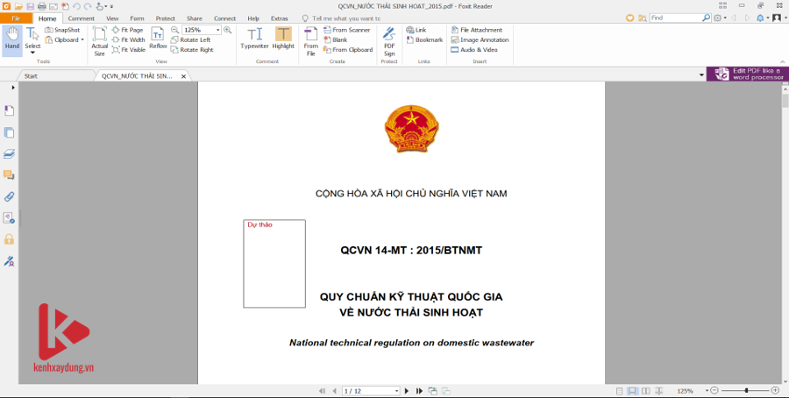Switch to facing pages view in the status bar
Screen dimensions: 789x398
click(x=644, y=390)
